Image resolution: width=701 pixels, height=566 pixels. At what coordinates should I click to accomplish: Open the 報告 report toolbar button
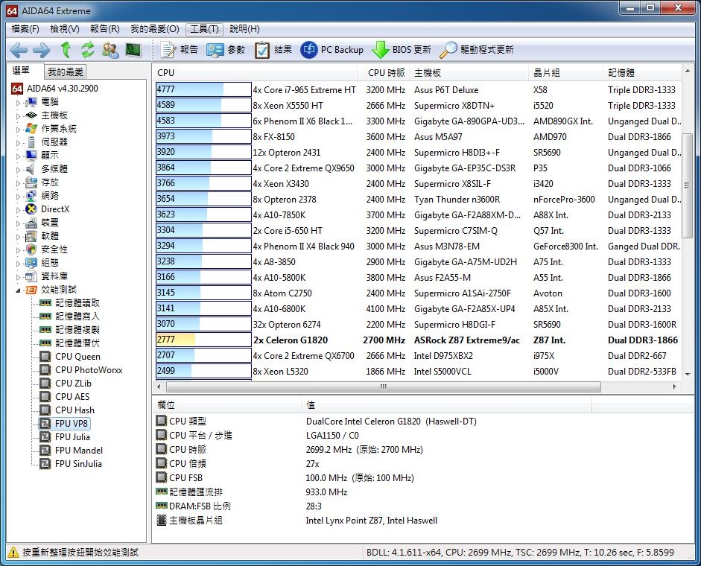click(180, 50)
